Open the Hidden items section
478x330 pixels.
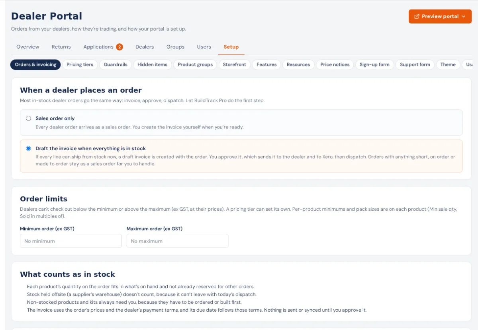153,64
